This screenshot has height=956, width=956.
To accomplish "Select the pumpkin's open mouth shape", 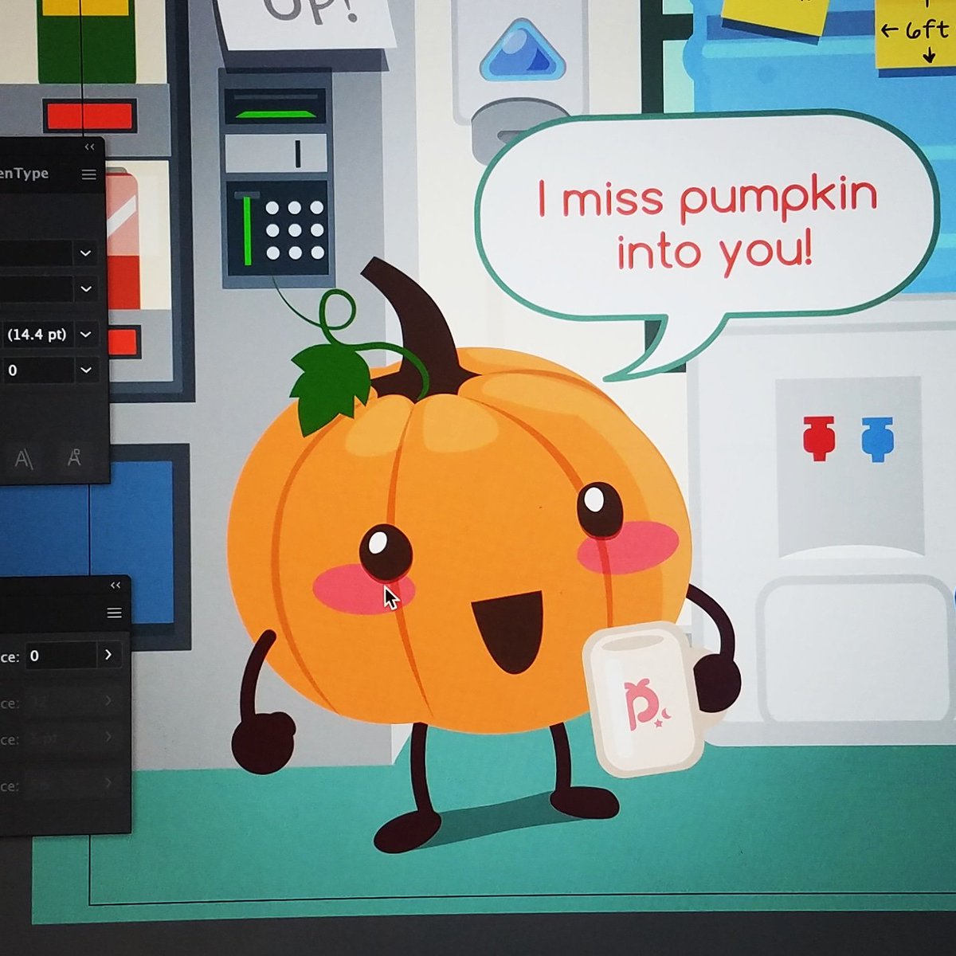I will [x=508, y=633].
